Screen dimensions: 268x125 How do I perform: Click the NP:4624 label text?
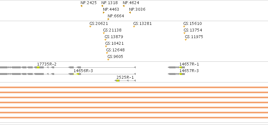coord(131,3)
